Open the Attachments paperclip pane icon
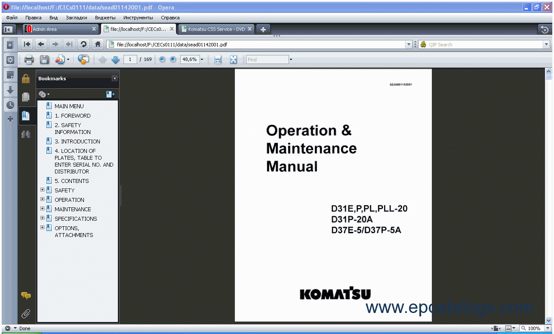This screenshot has height=334, width=554. [26, 314]
